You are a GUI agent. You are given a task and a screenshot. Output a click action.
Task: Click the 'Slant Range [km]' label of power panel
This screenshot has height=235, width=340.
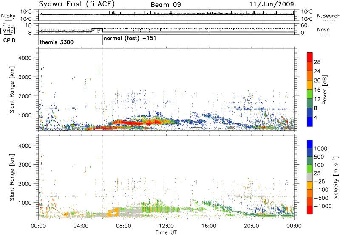12,90
